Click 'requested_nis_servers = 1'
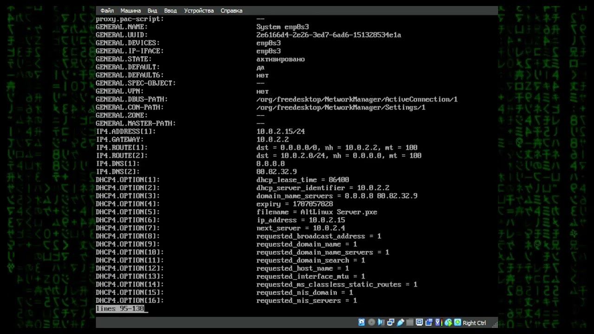Viewport: 594px width, 334px height. 307,301
